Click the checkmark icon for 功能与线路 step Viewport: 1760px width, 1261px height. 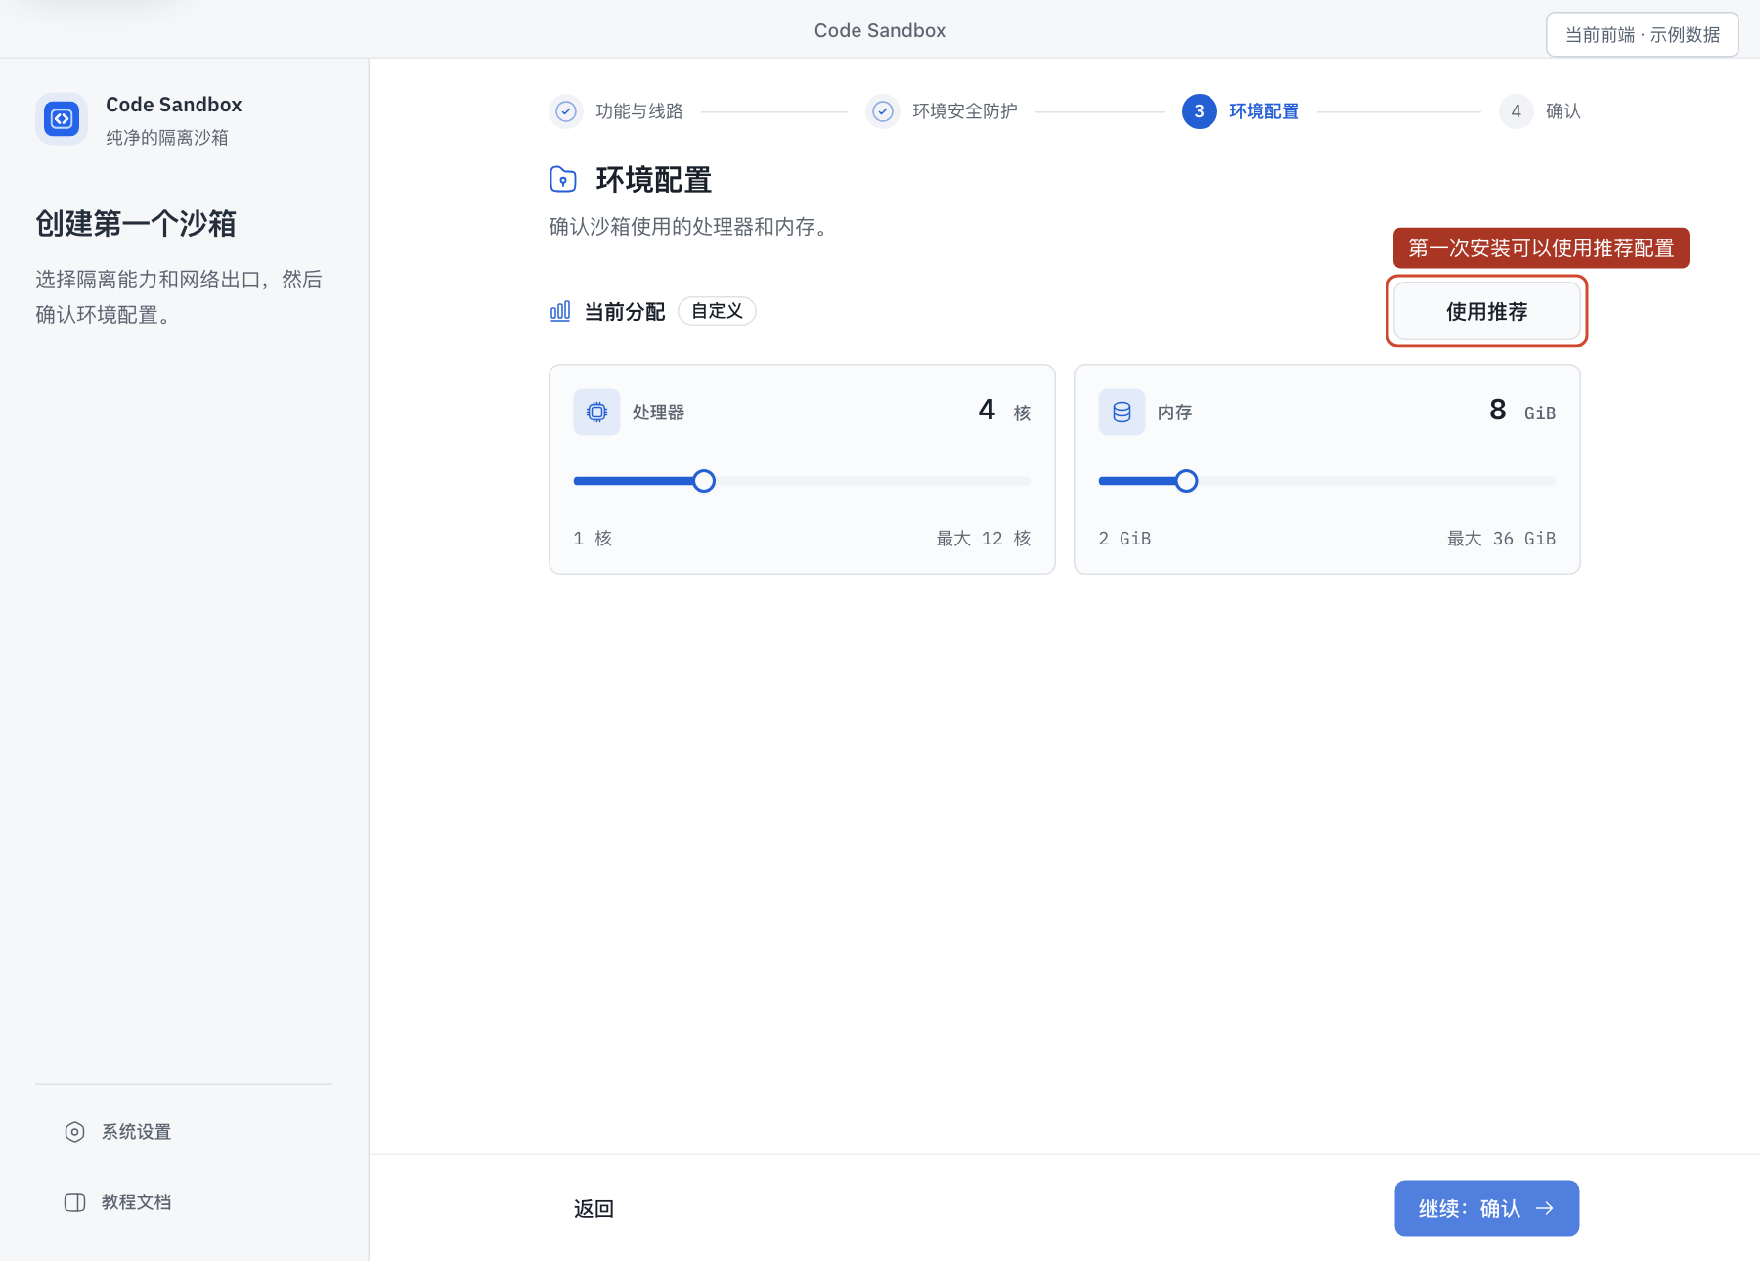566,111
